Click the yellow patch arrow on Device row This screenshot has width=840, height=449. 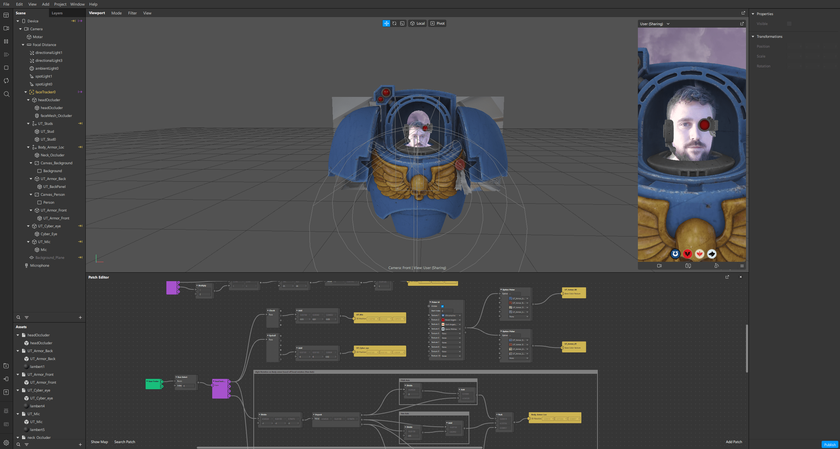click(73, 21)
